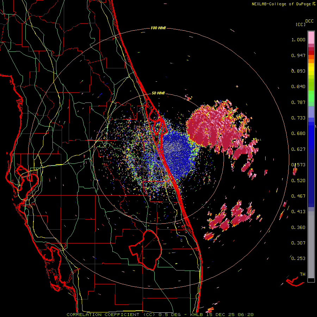Pick the light pink band atop color bar
Screen dimensions: 317x317
coord(311,37)
